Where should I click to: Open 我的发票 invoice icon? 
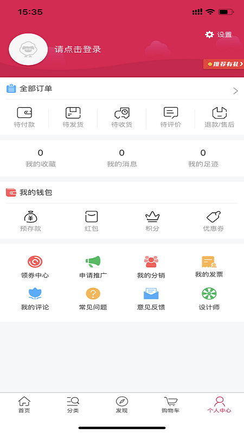(x=209, y=262)
